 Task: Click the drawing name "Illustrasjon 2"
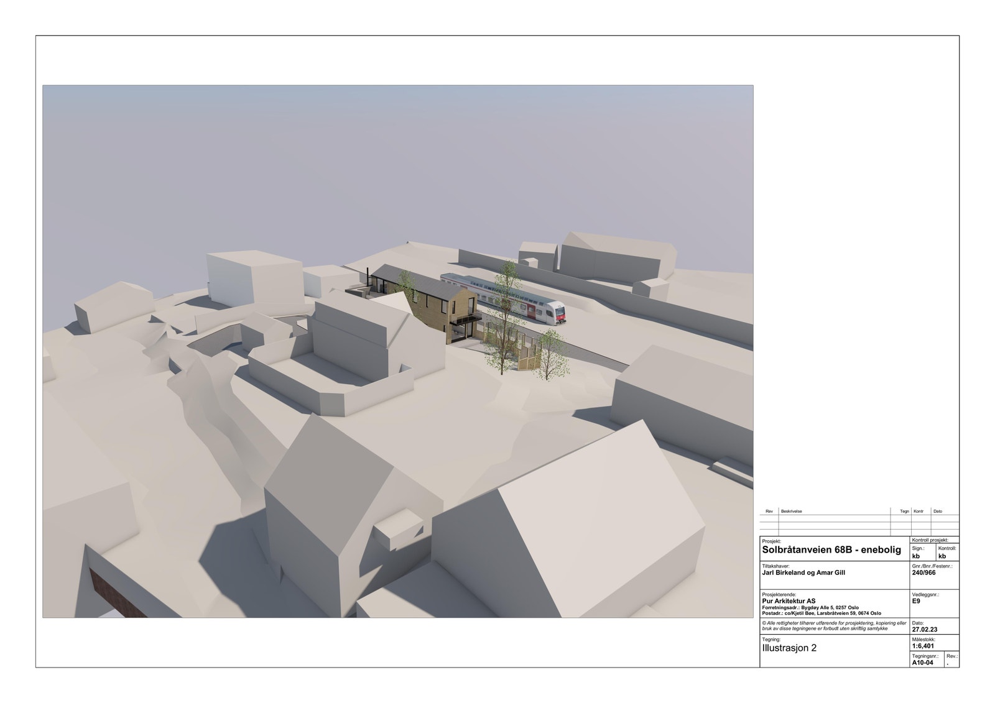click(x=789, y=648)
